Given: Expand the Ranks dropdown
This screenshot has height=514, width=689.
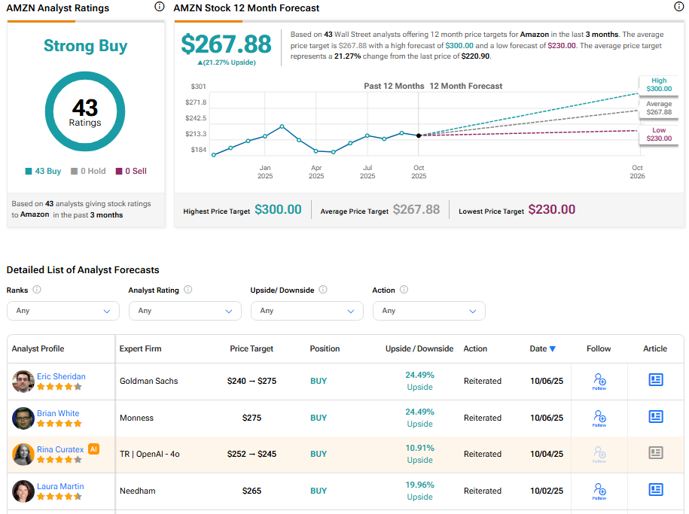Looking at the screenshot, I should click(63, 311).
